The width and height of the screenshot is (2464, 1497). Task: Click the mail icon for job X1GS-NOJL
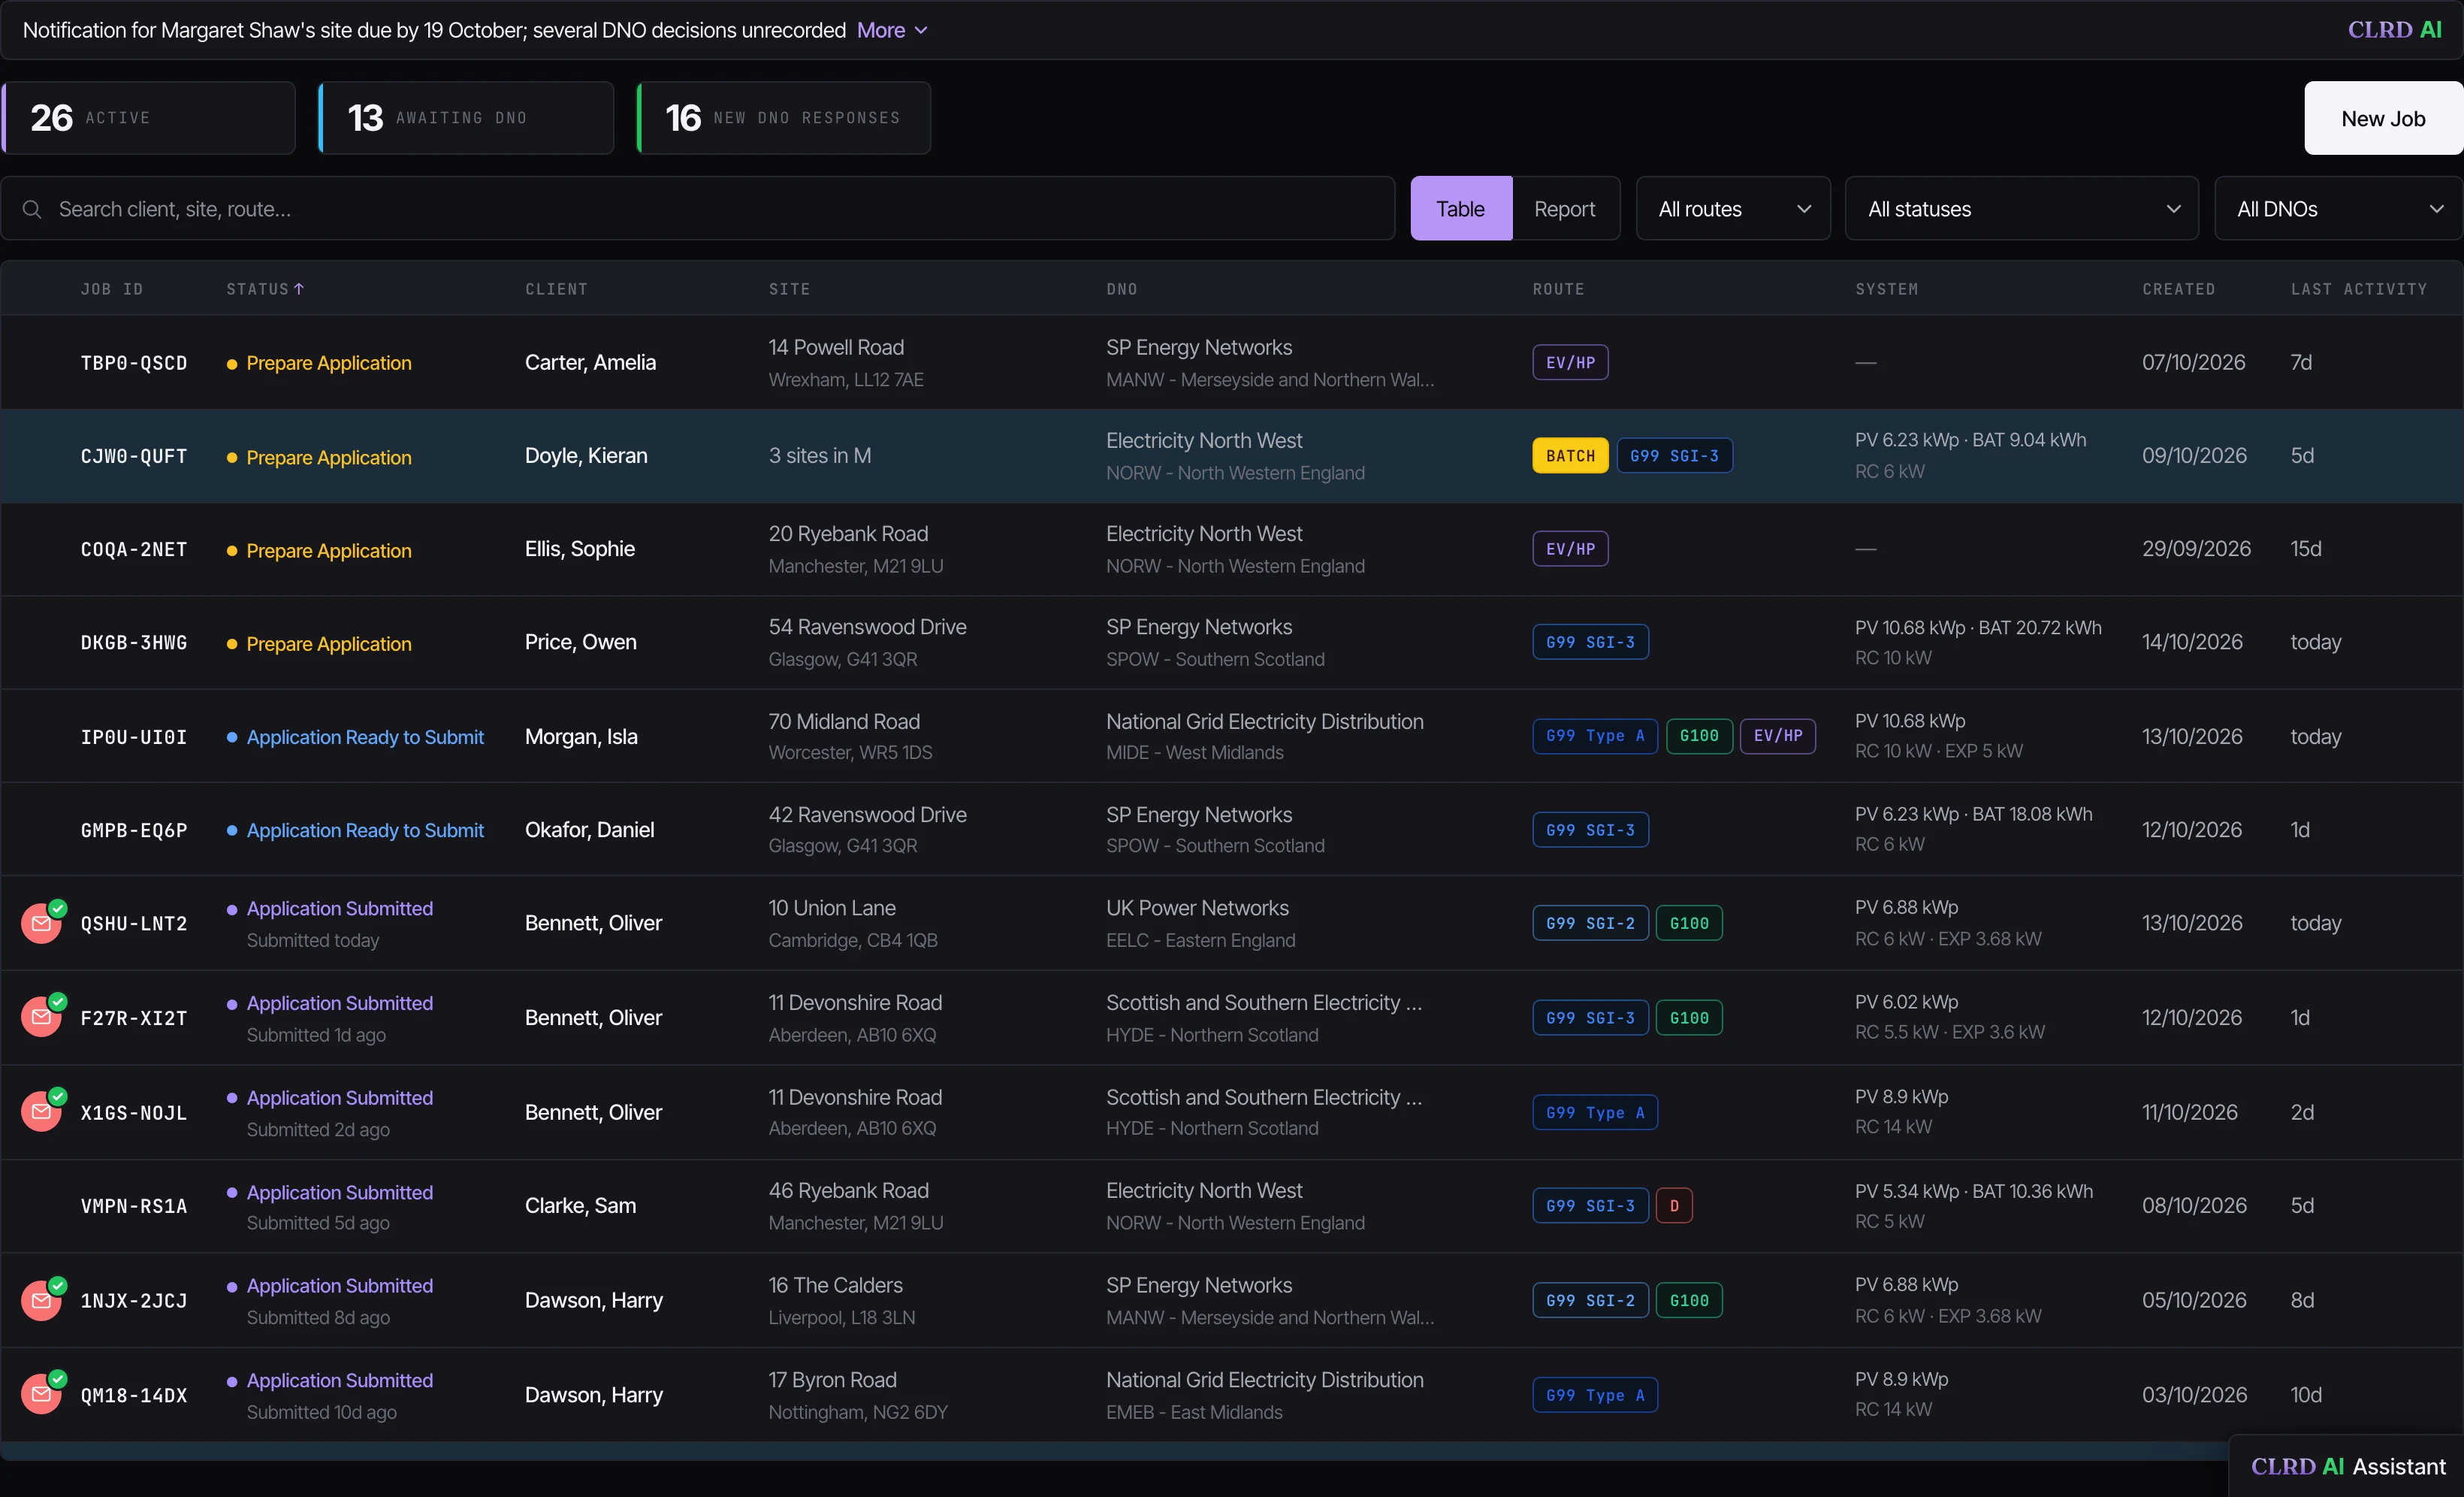pos(42,1111)
